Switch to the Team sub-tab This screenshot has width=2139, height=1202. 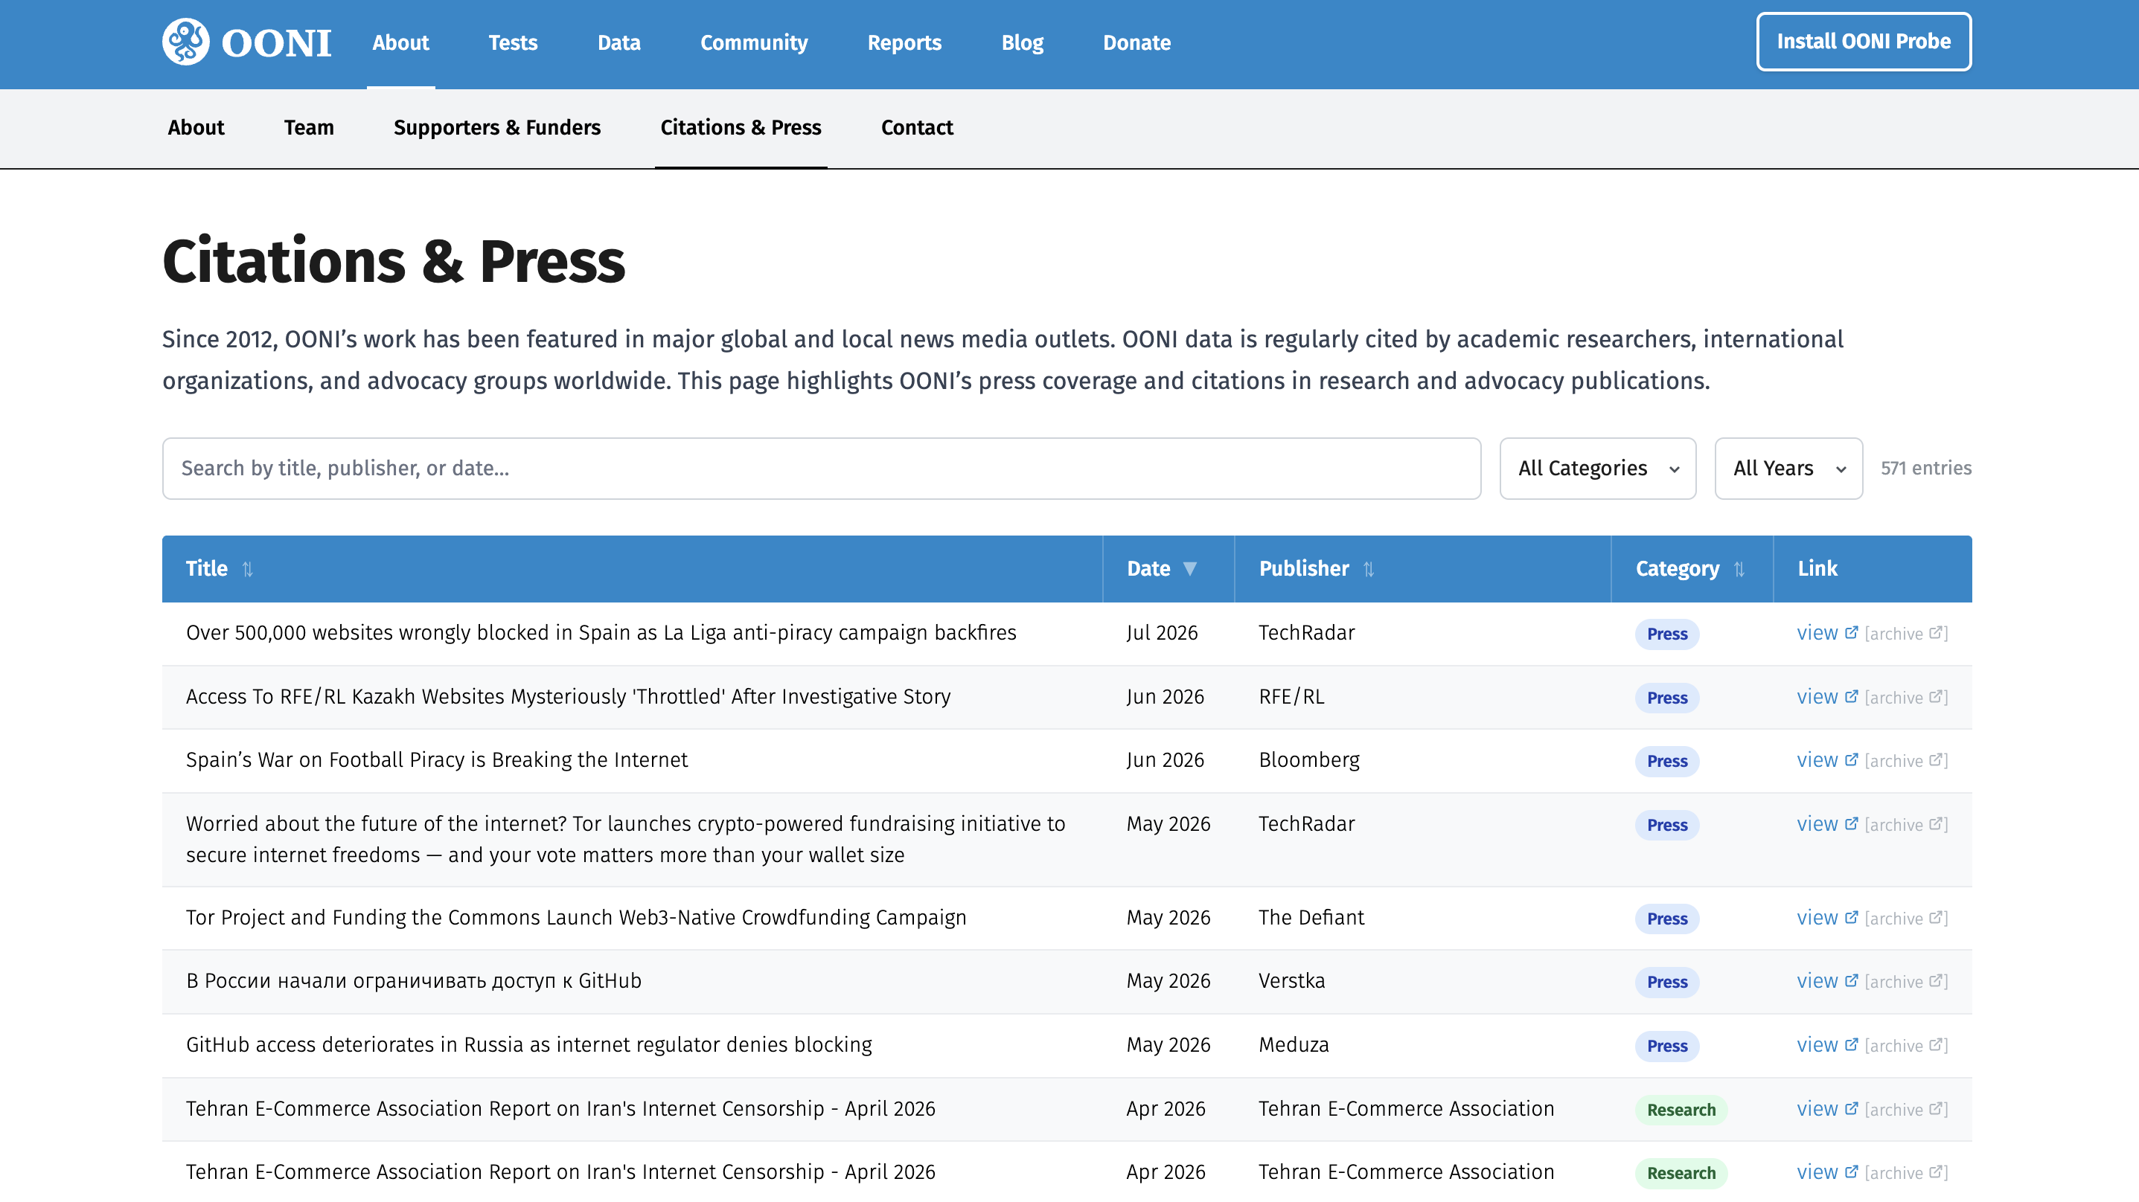[309, 127]
